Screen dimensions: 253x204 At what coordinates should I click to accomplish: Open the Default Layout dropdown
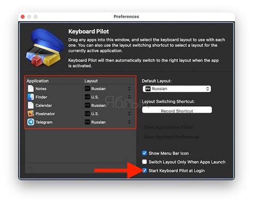coord(177,89)
